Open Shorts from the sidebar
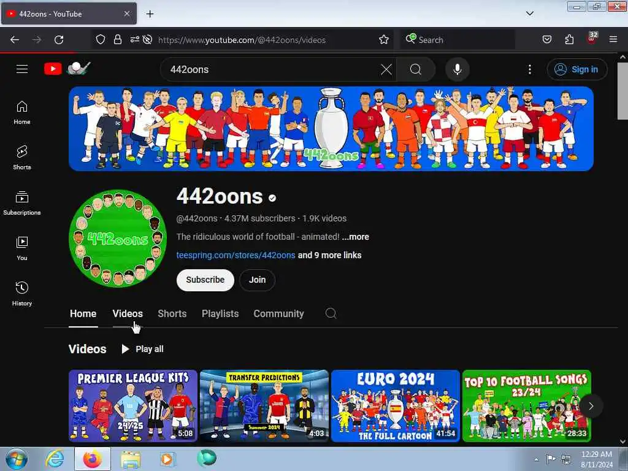The image size is (628, 471). 22,158
